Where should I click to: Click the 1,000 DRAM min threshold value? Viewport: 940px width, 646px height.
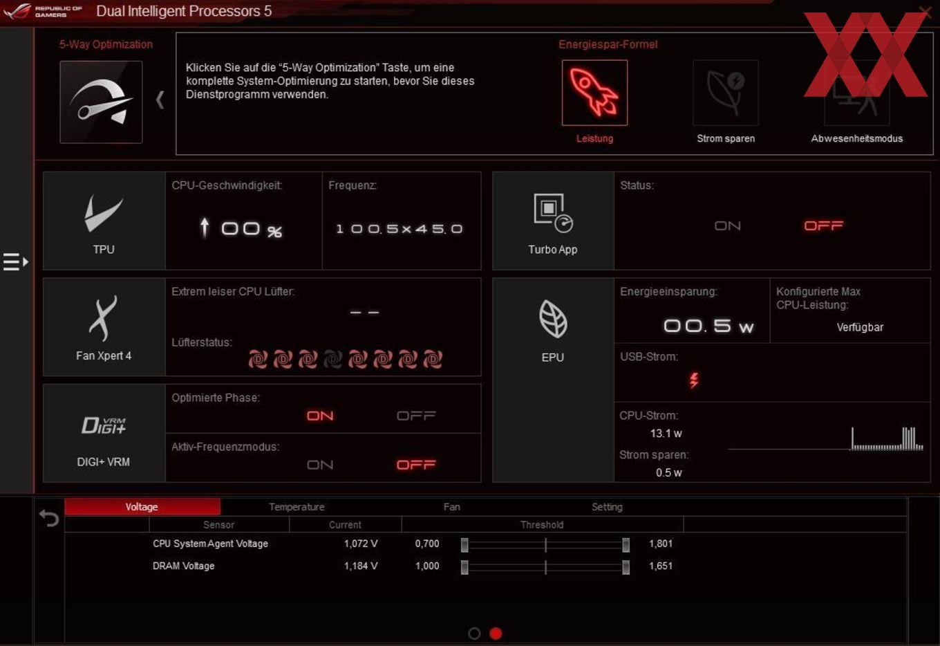[427, 566]
